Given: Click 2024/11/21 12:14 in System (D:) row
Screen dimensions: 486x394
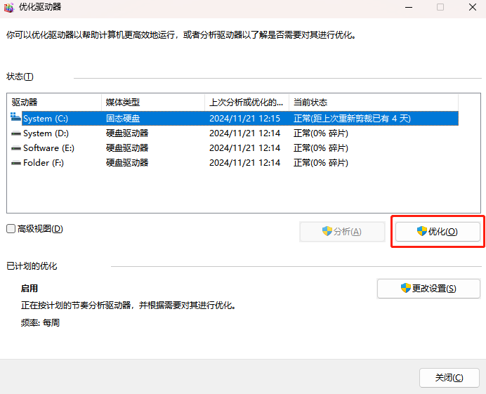Looking at the screenshot, I should point(244,133).
